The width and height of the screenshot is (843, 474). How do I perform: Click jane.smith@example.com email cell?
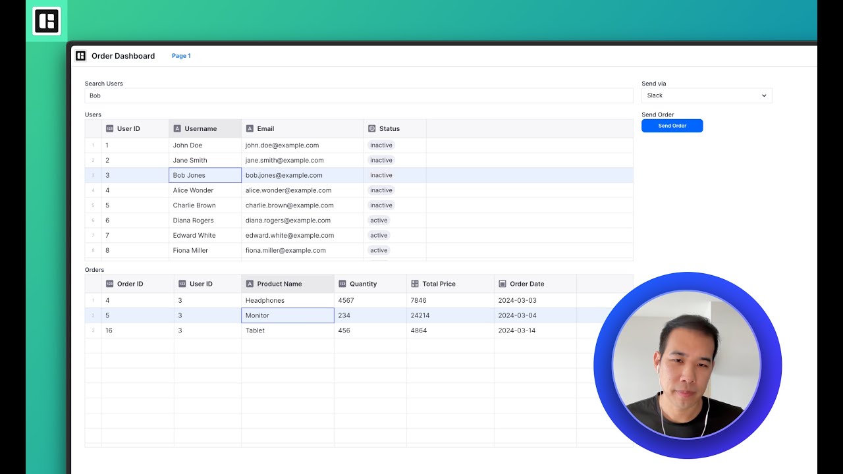click(302, 161)
